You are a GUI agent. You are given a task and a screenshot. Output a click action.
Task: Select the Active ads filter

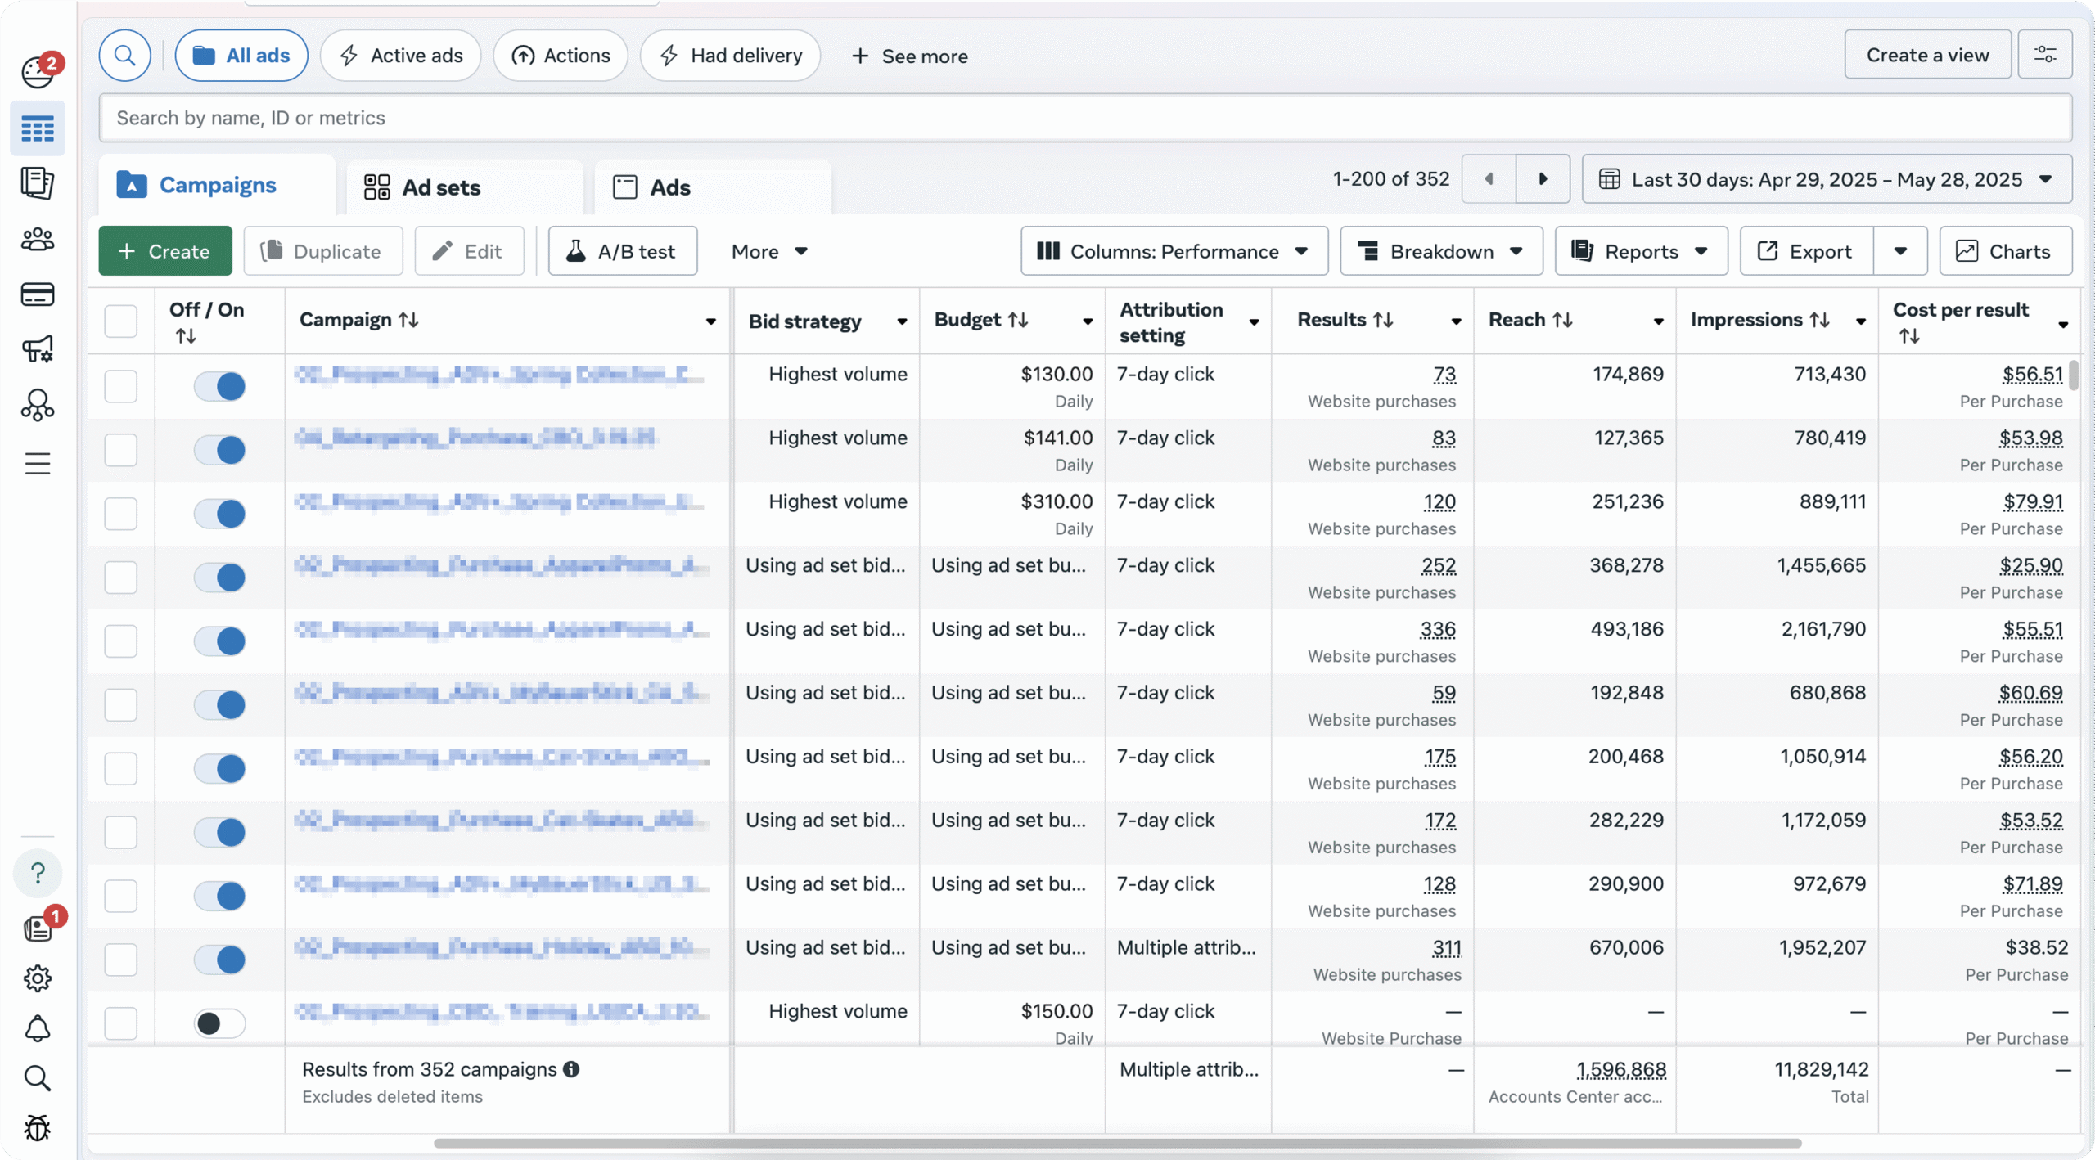[x=400, y=56]
